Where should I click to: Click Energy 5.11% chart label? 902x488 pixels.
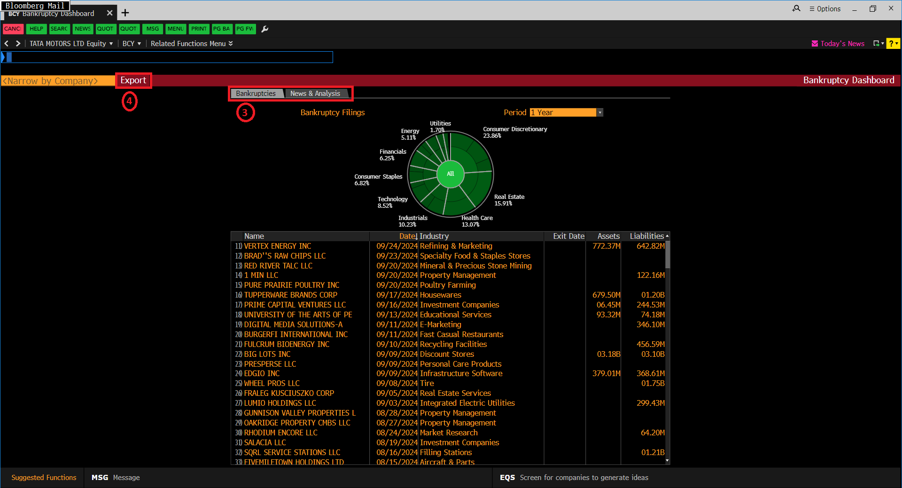click(410, 134)
